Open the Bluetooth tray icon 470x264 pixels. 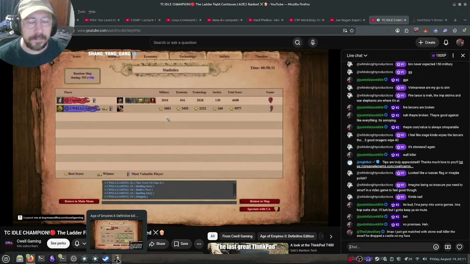tap(384, 259)
